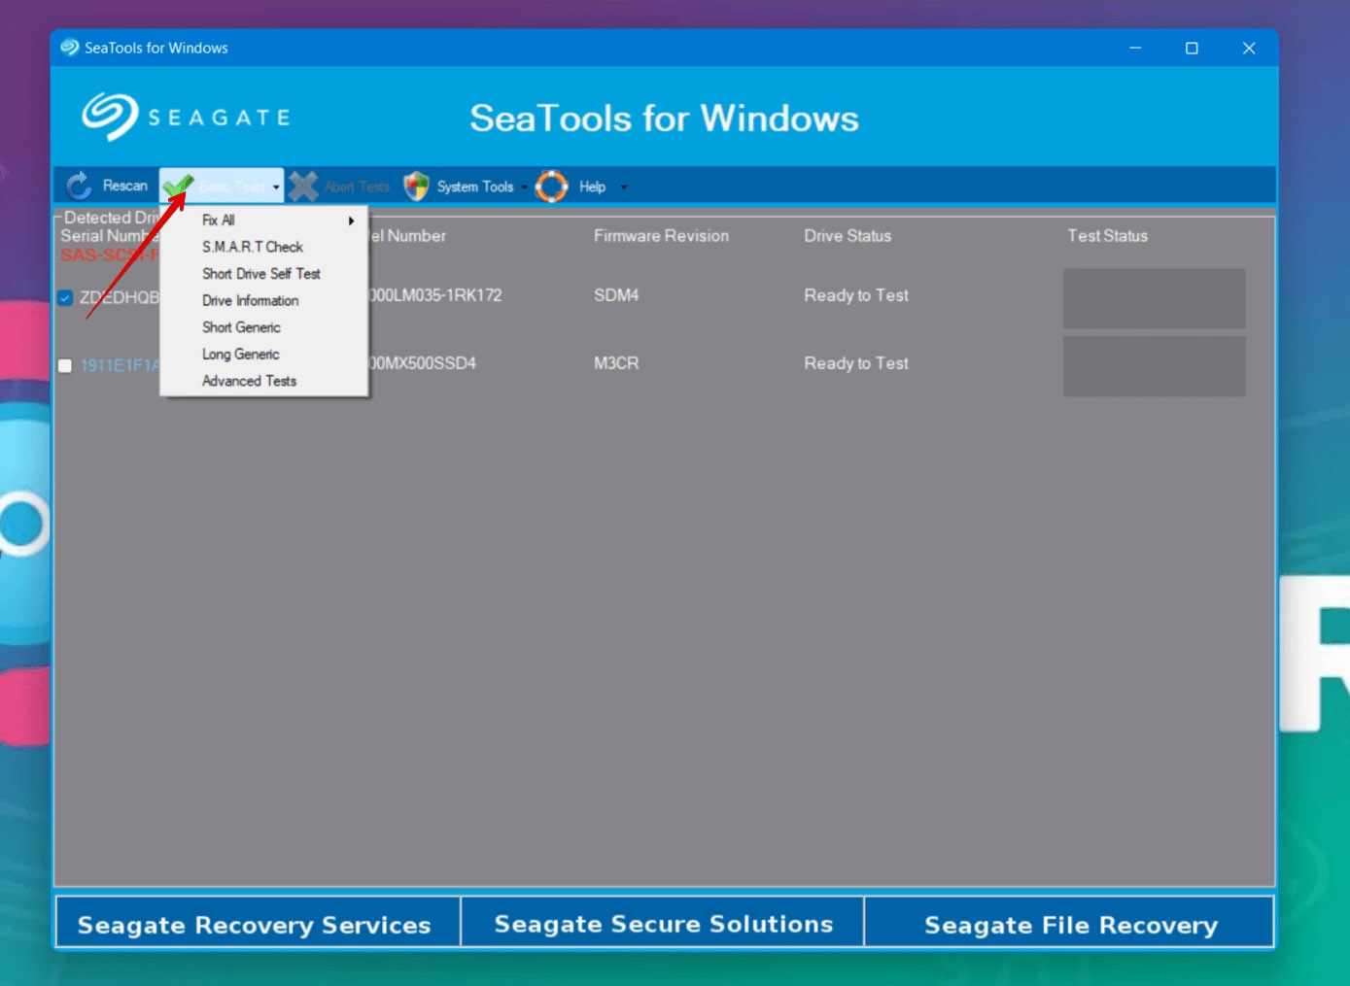Open Seagate Recovery Services
The width and height of the screenshot is (1350, 986).
click(x=257, y=922)
